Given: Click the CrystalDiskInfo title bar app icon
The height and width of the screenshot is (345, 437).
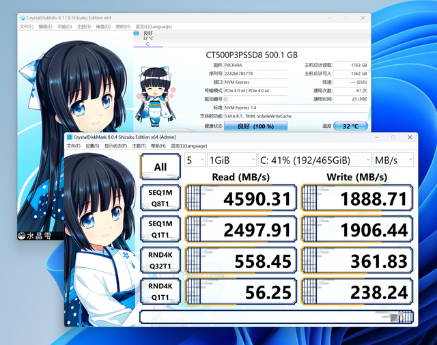Looking at the screenshot, I should click(x=23, y=18).
